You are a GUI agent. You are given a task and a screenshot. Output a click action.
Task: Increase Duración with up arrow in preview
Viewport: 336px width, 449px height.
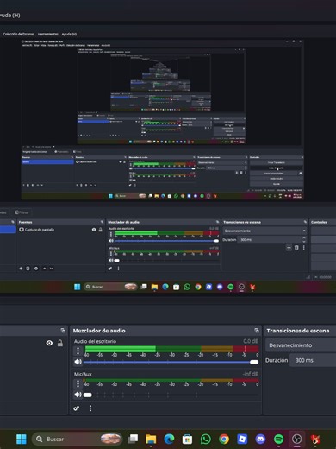304,237
